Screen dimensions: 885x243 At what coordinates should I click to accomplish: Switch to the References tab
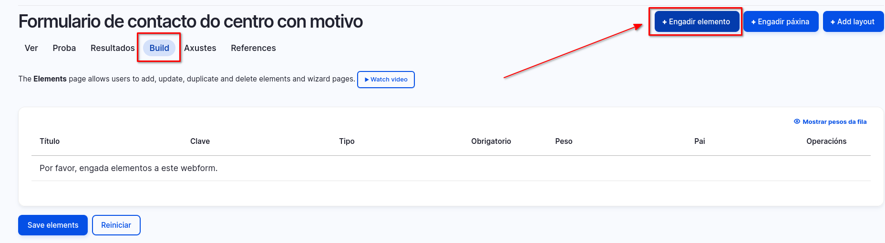253,48
